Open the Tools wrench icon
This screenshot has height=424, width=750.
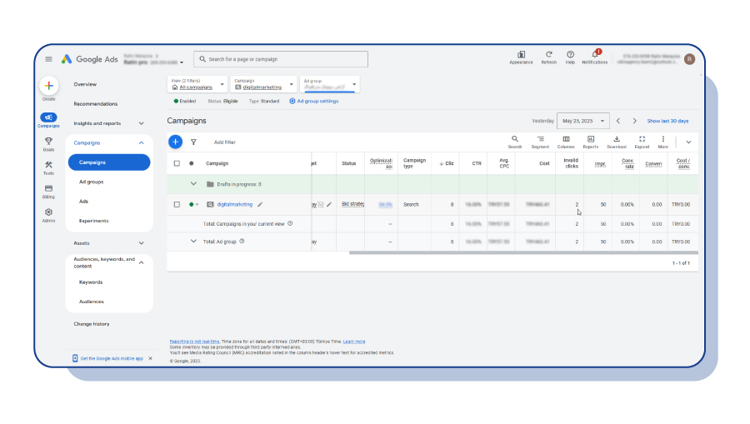(48, 165)
